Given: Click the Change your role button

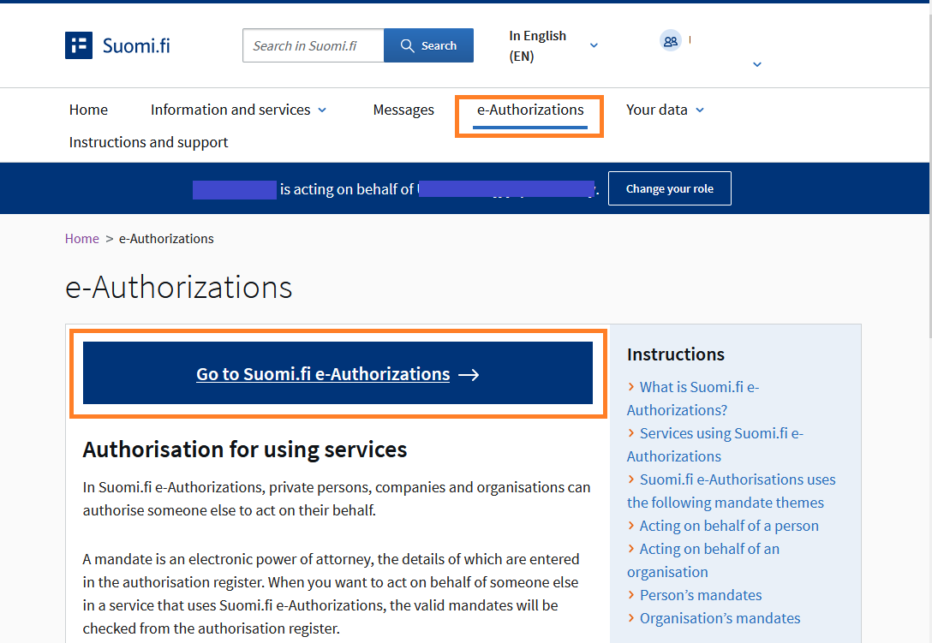Looking at the screenshot, I should pyautogui.click(x=669, y=188).
